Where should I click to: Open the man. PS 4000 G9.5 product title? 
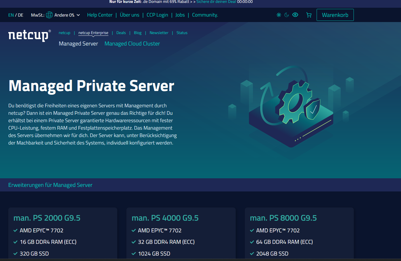click(x=165, y=218)
